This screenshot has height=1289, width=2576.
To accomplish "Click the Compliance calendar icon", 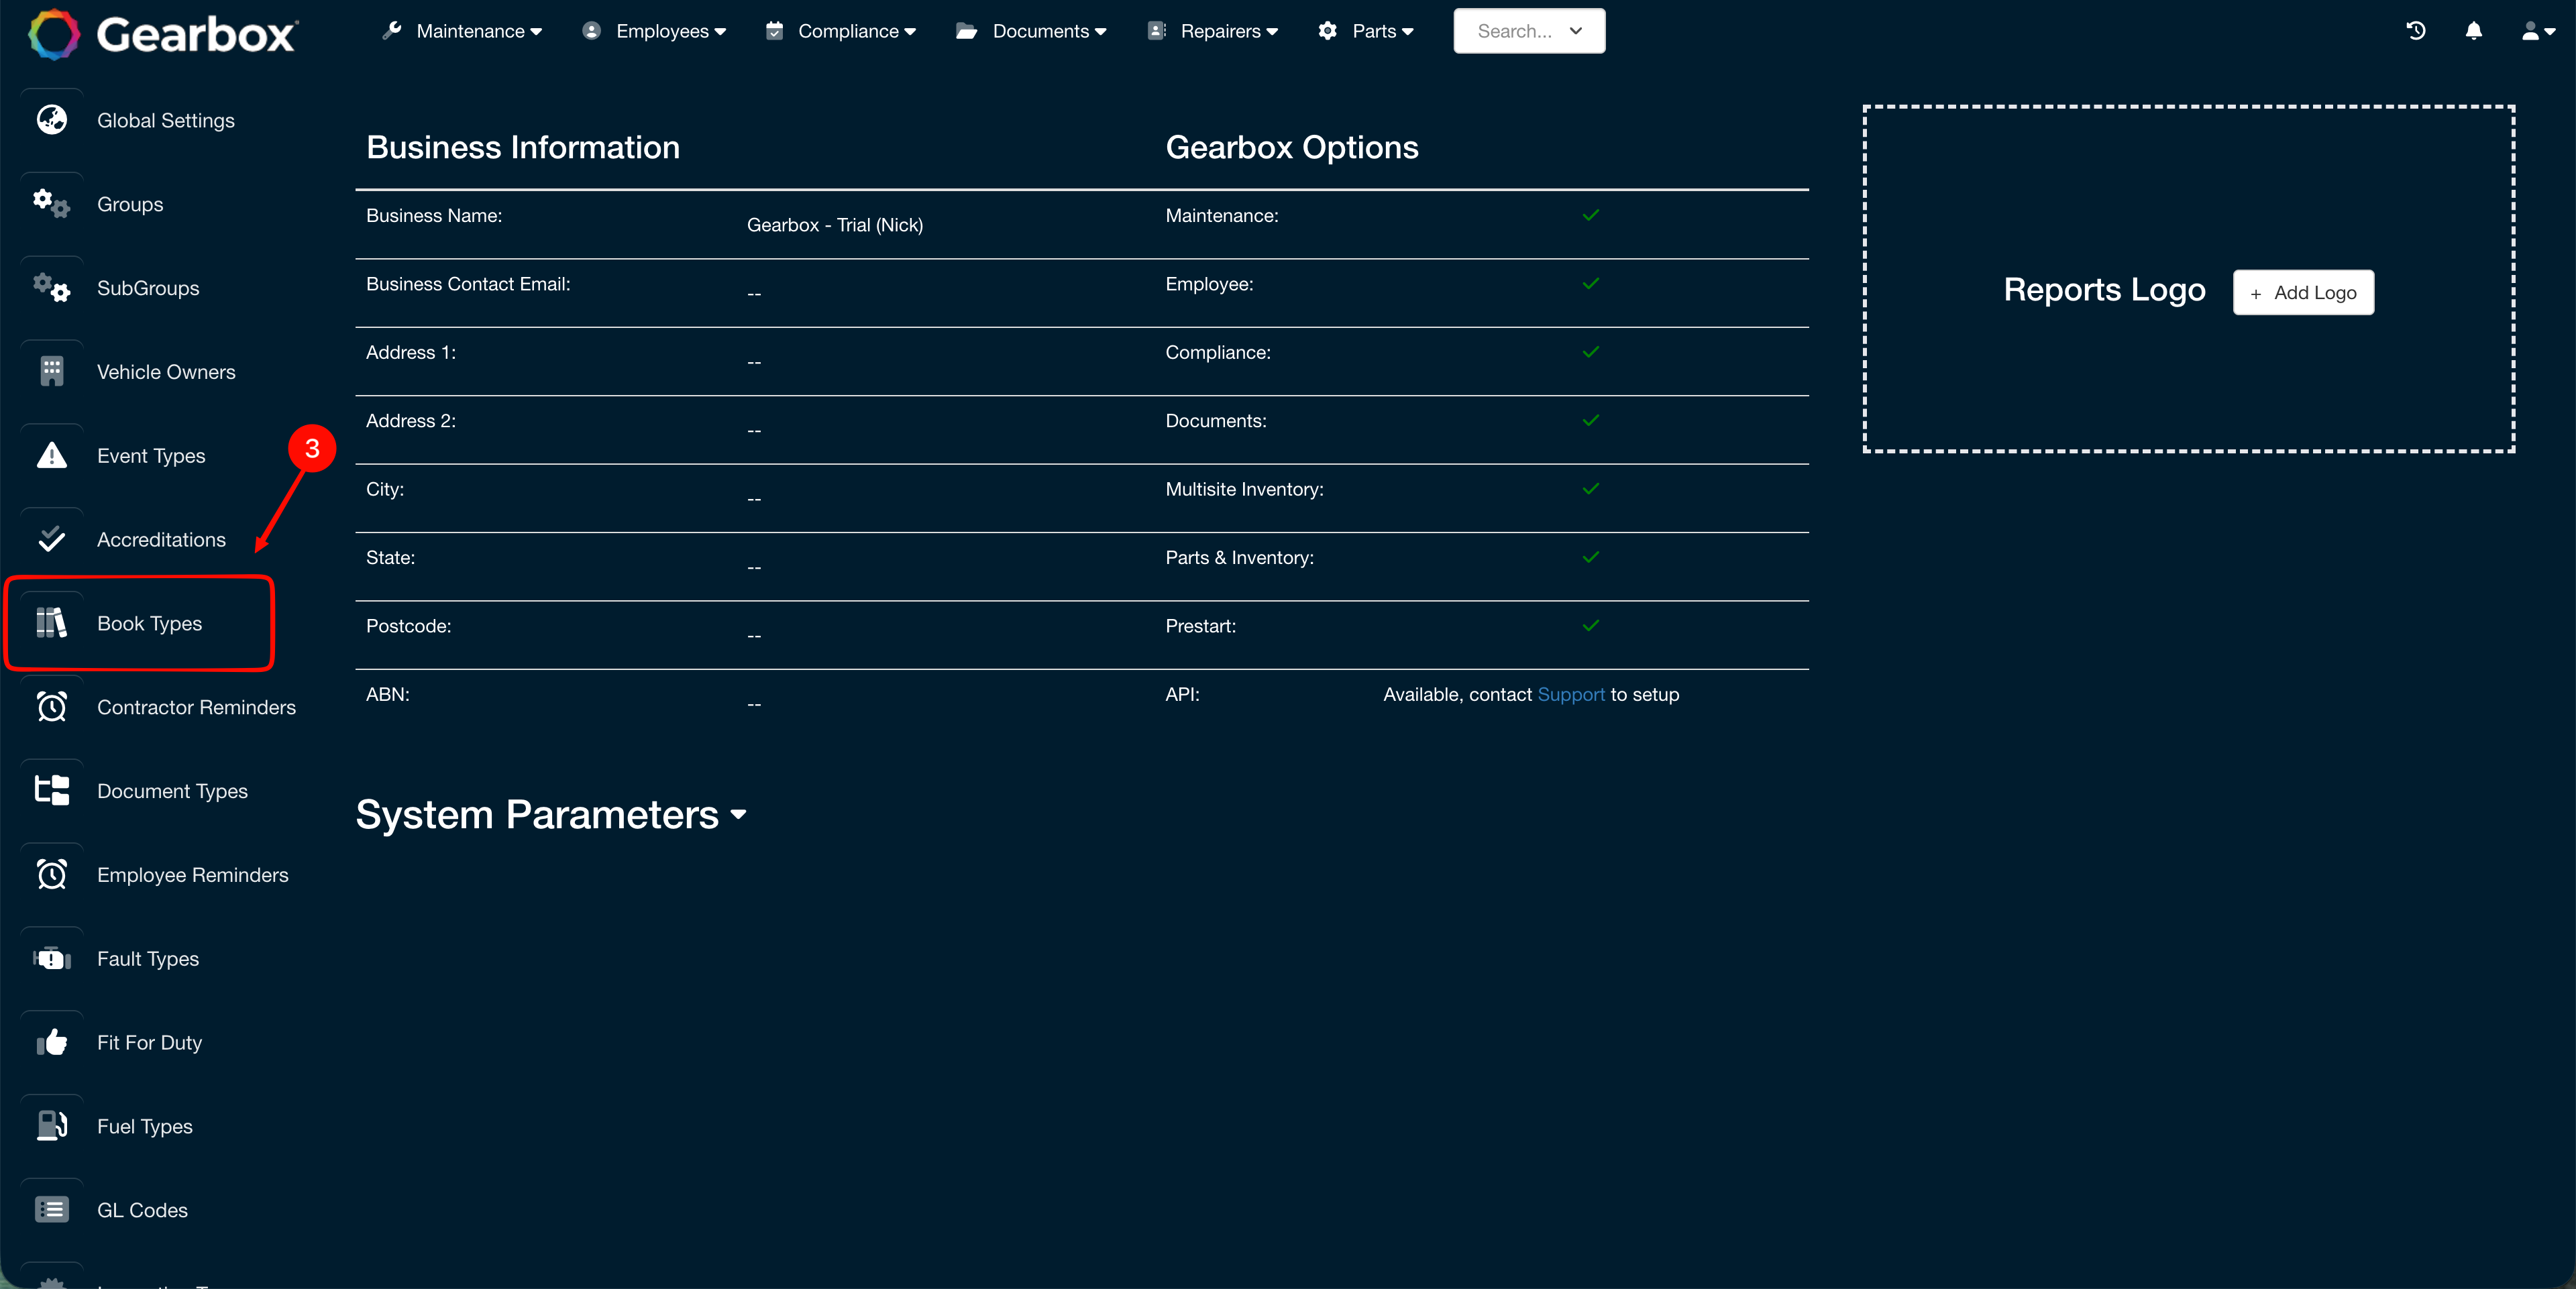I will [774, 31].
